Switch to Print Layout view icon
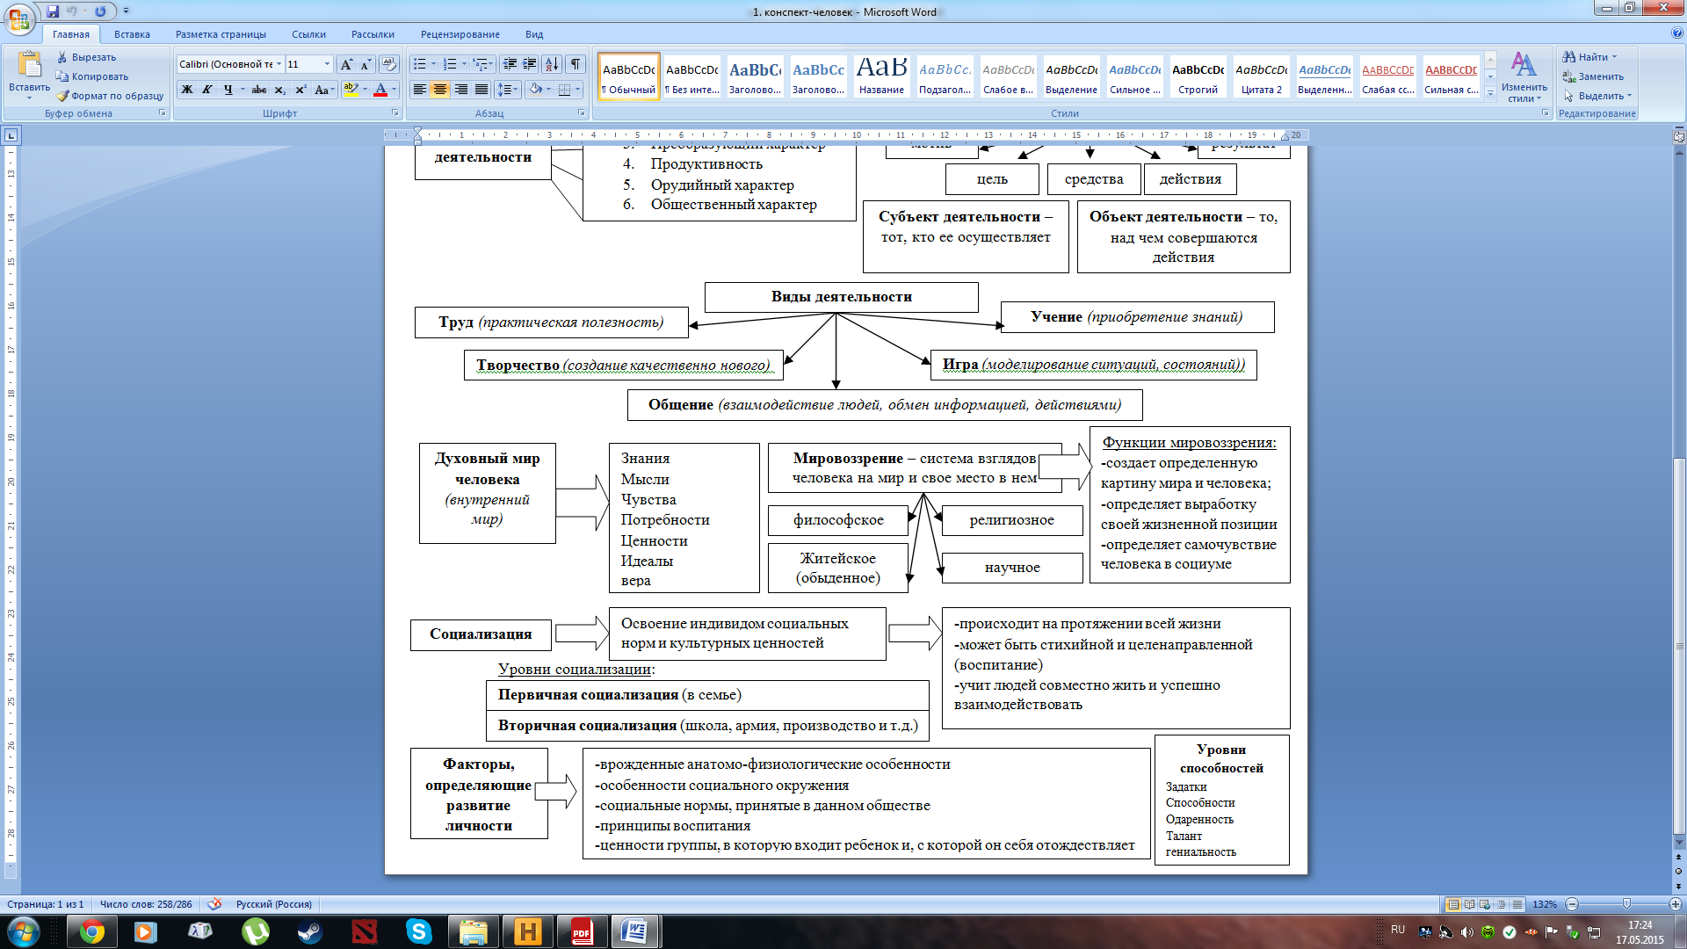Viewport: 1687px width, 949px height. 1453,904
